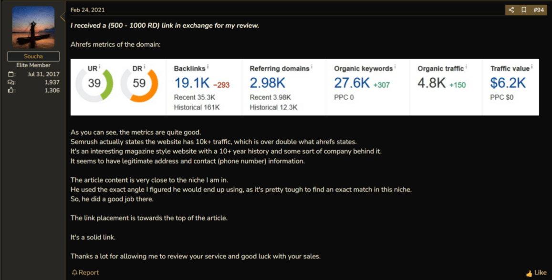Screen dimensions: 552x280
Task: Click the Traffic value info icon
Action: [x=531, y=66]
